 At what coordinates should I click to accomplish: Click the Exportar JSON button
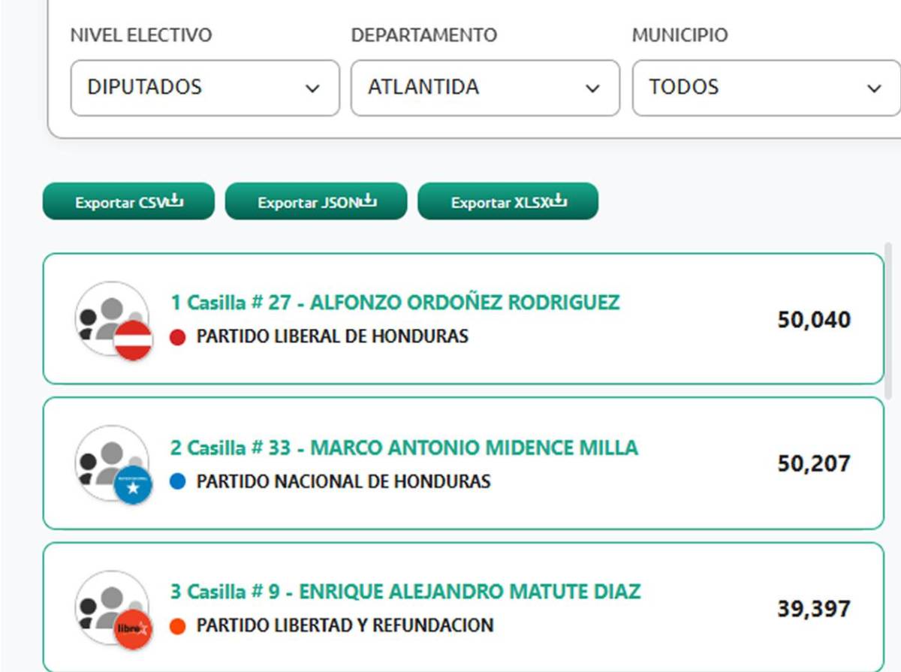[x=315, y=200]
